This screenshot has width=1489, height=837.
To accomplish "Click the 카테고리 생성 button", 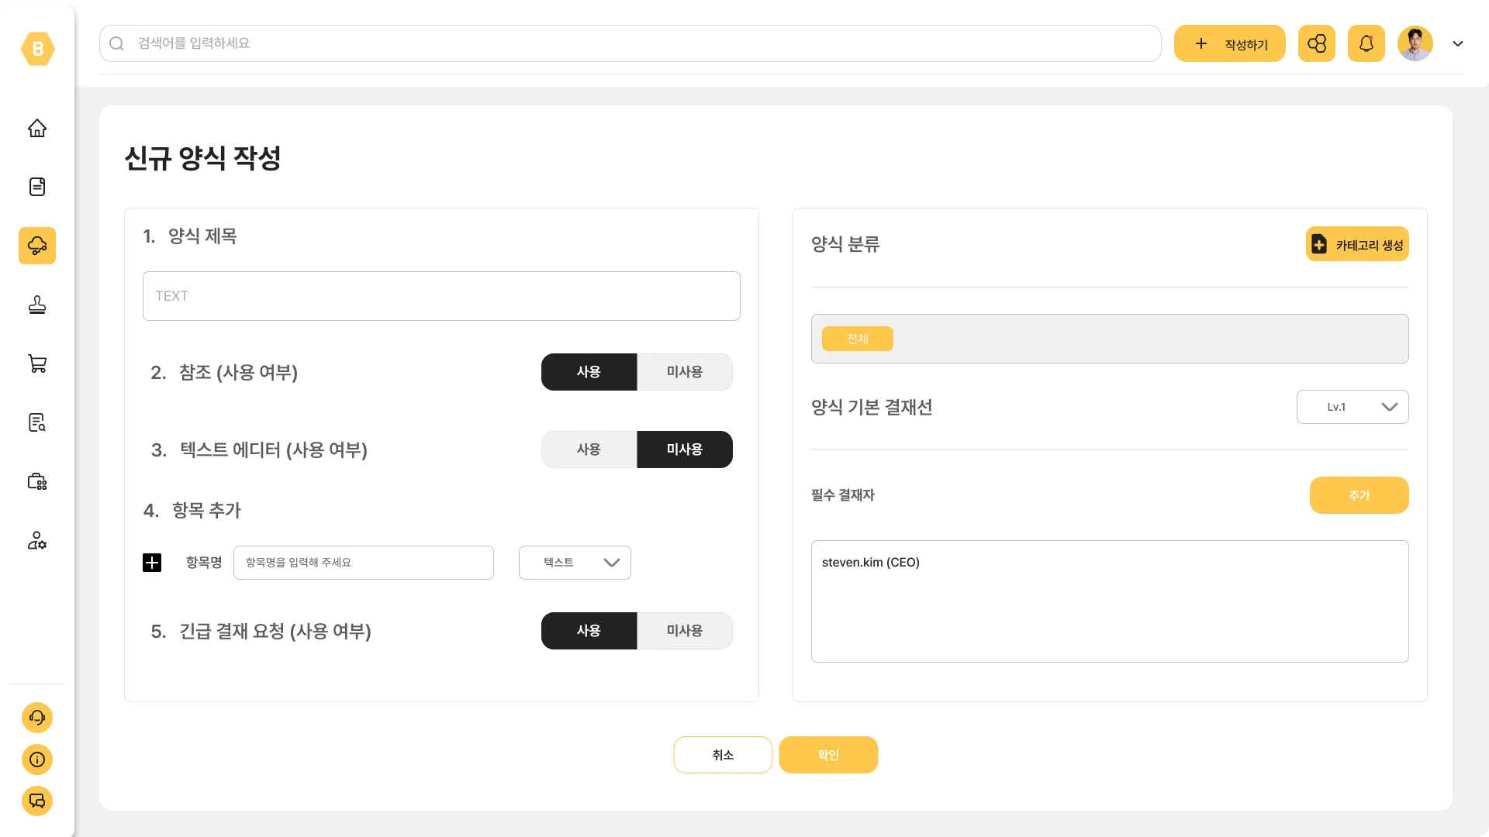I will point(1357,245).
